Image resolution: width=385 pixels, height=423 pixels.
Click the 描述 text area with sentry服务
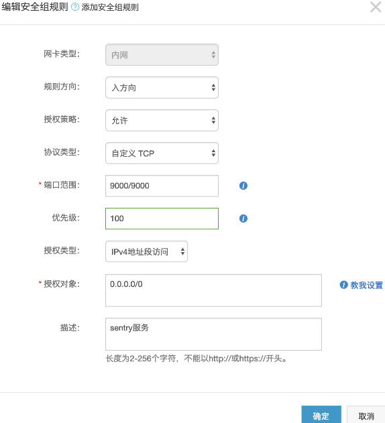[x=213, y=334]
